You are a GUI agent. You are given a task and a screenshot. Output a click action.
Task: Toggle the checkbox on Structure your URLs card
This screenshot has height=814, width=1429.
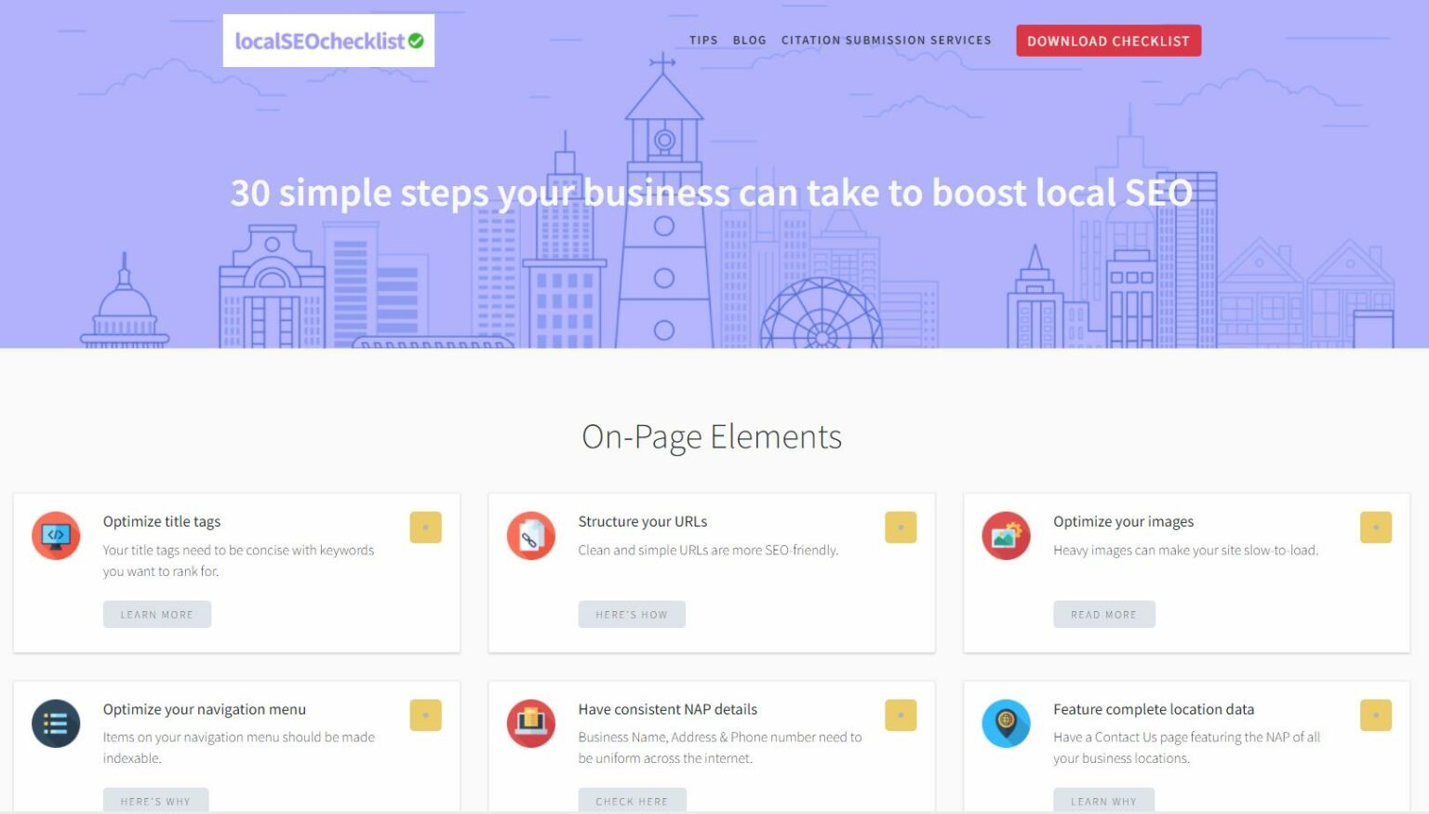(900, 527)
